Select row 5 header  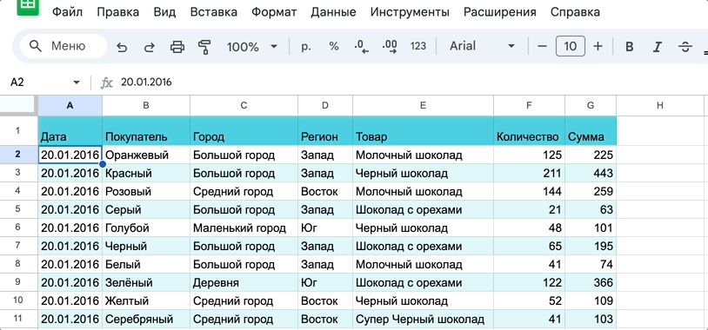[18, 209]
